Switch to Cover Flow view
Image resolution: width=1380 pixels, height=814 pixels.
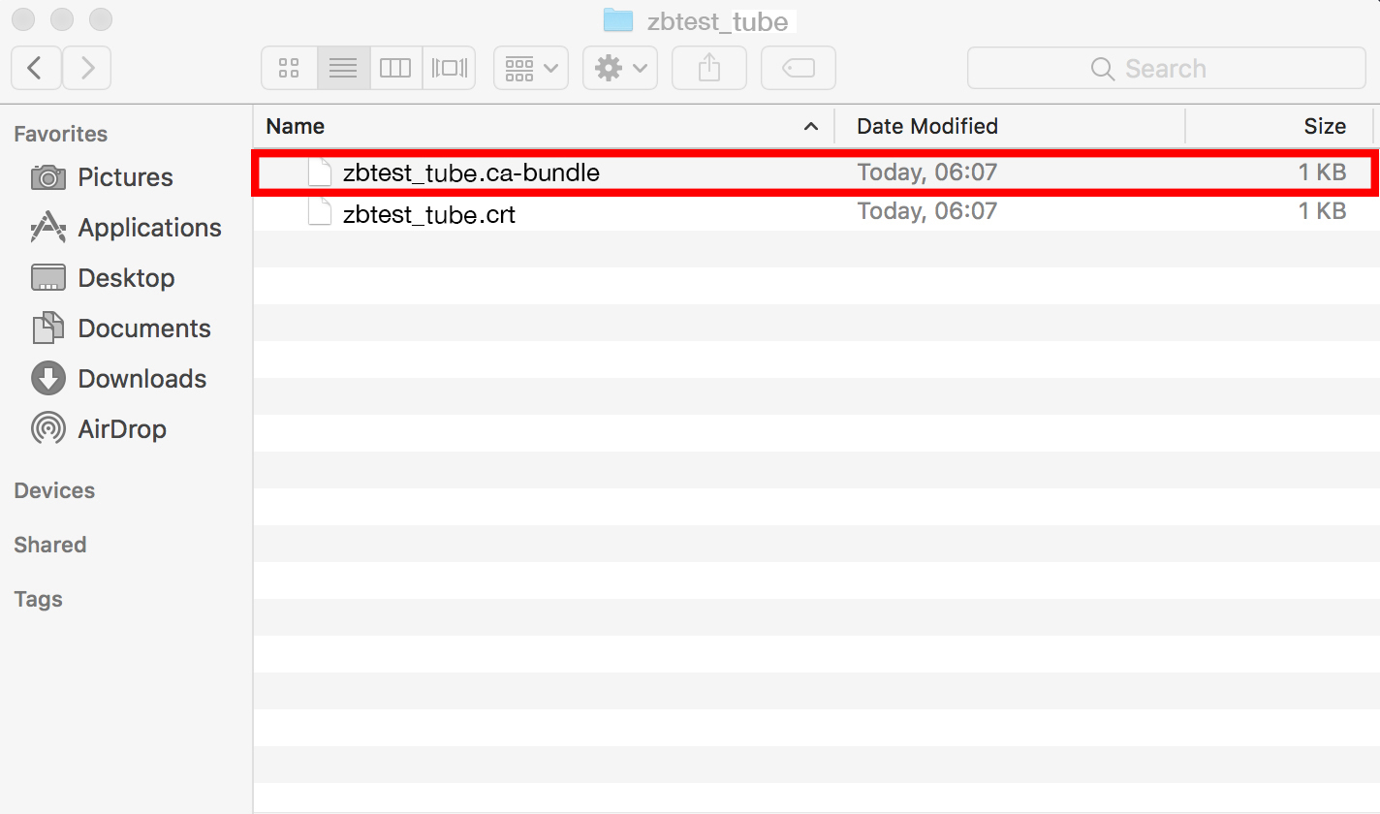pyautogui.click(x=449, y=68)
